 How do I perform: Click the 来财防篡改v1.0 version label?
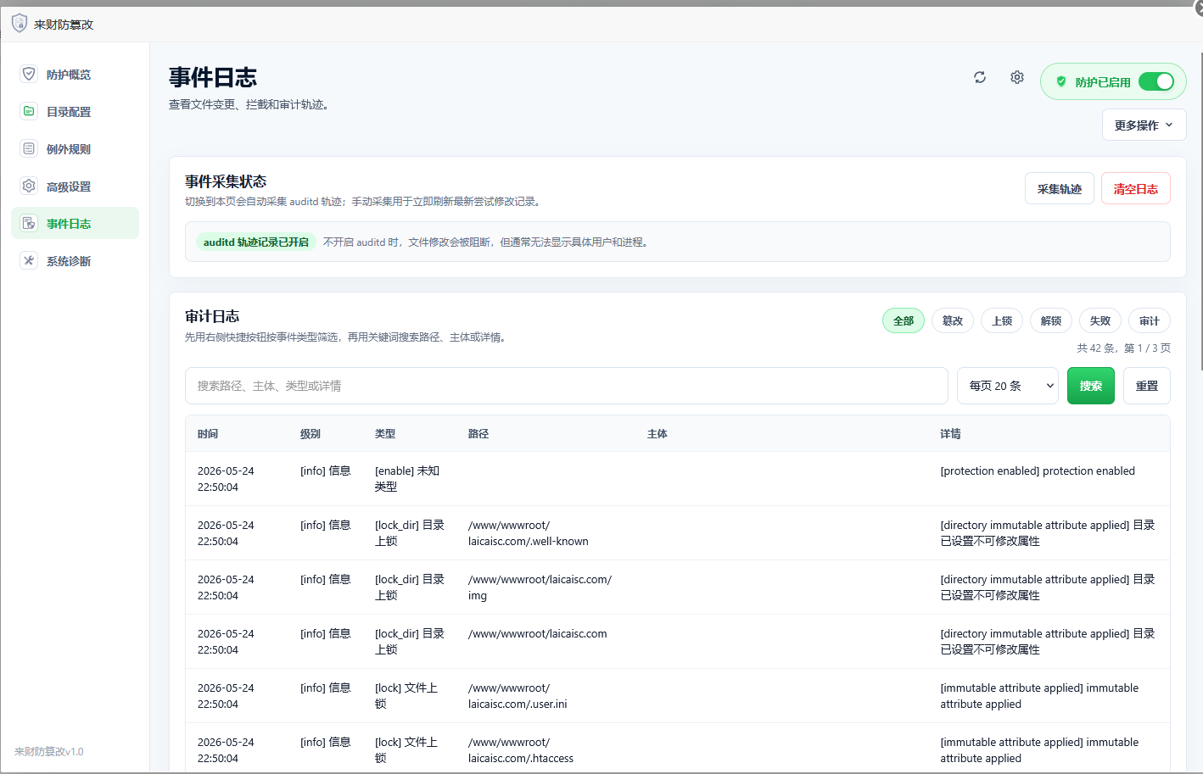49,751
